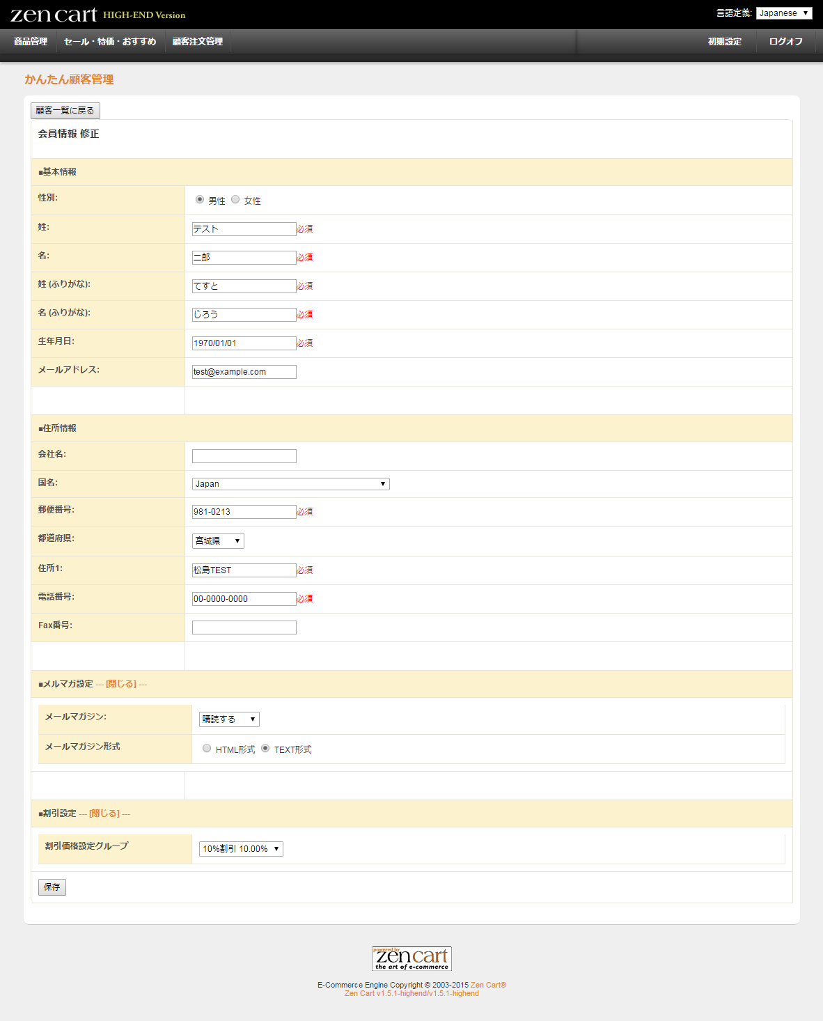Screen dimensions: 823x1021
Task: Open the 商品管理 menu
Action: pyautogui.click(x=31, y=42)
